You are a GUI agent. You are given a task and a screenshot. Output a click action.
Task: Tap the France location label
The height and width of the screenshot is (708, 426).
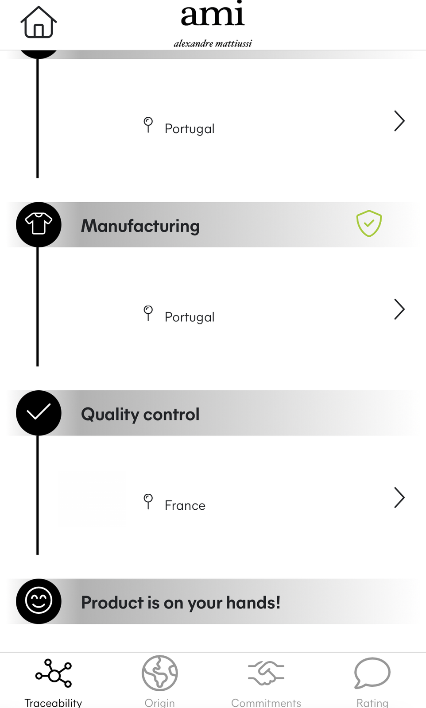[185, 505]
